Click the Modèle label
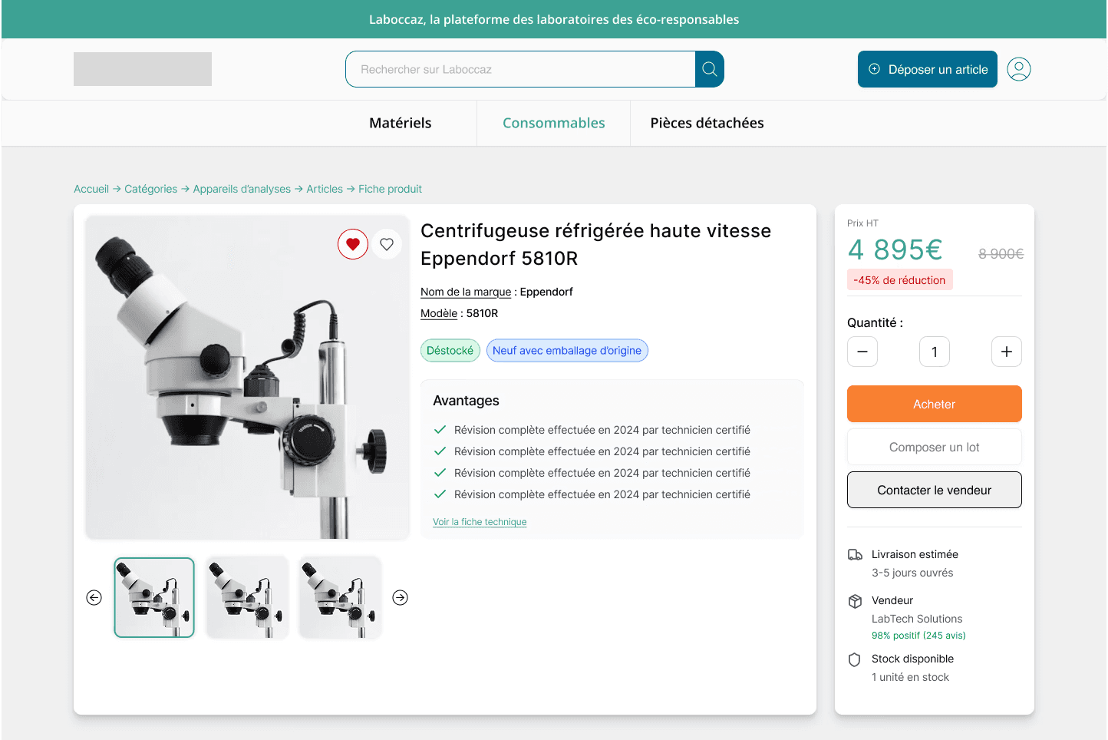The image size is (1108, 740). [x=439, y=313]
